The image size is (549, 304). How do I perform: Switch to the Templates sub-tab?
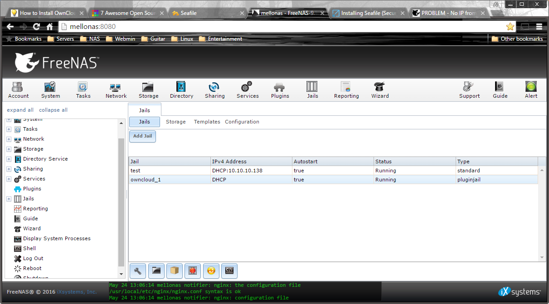(x=207, y=122)
